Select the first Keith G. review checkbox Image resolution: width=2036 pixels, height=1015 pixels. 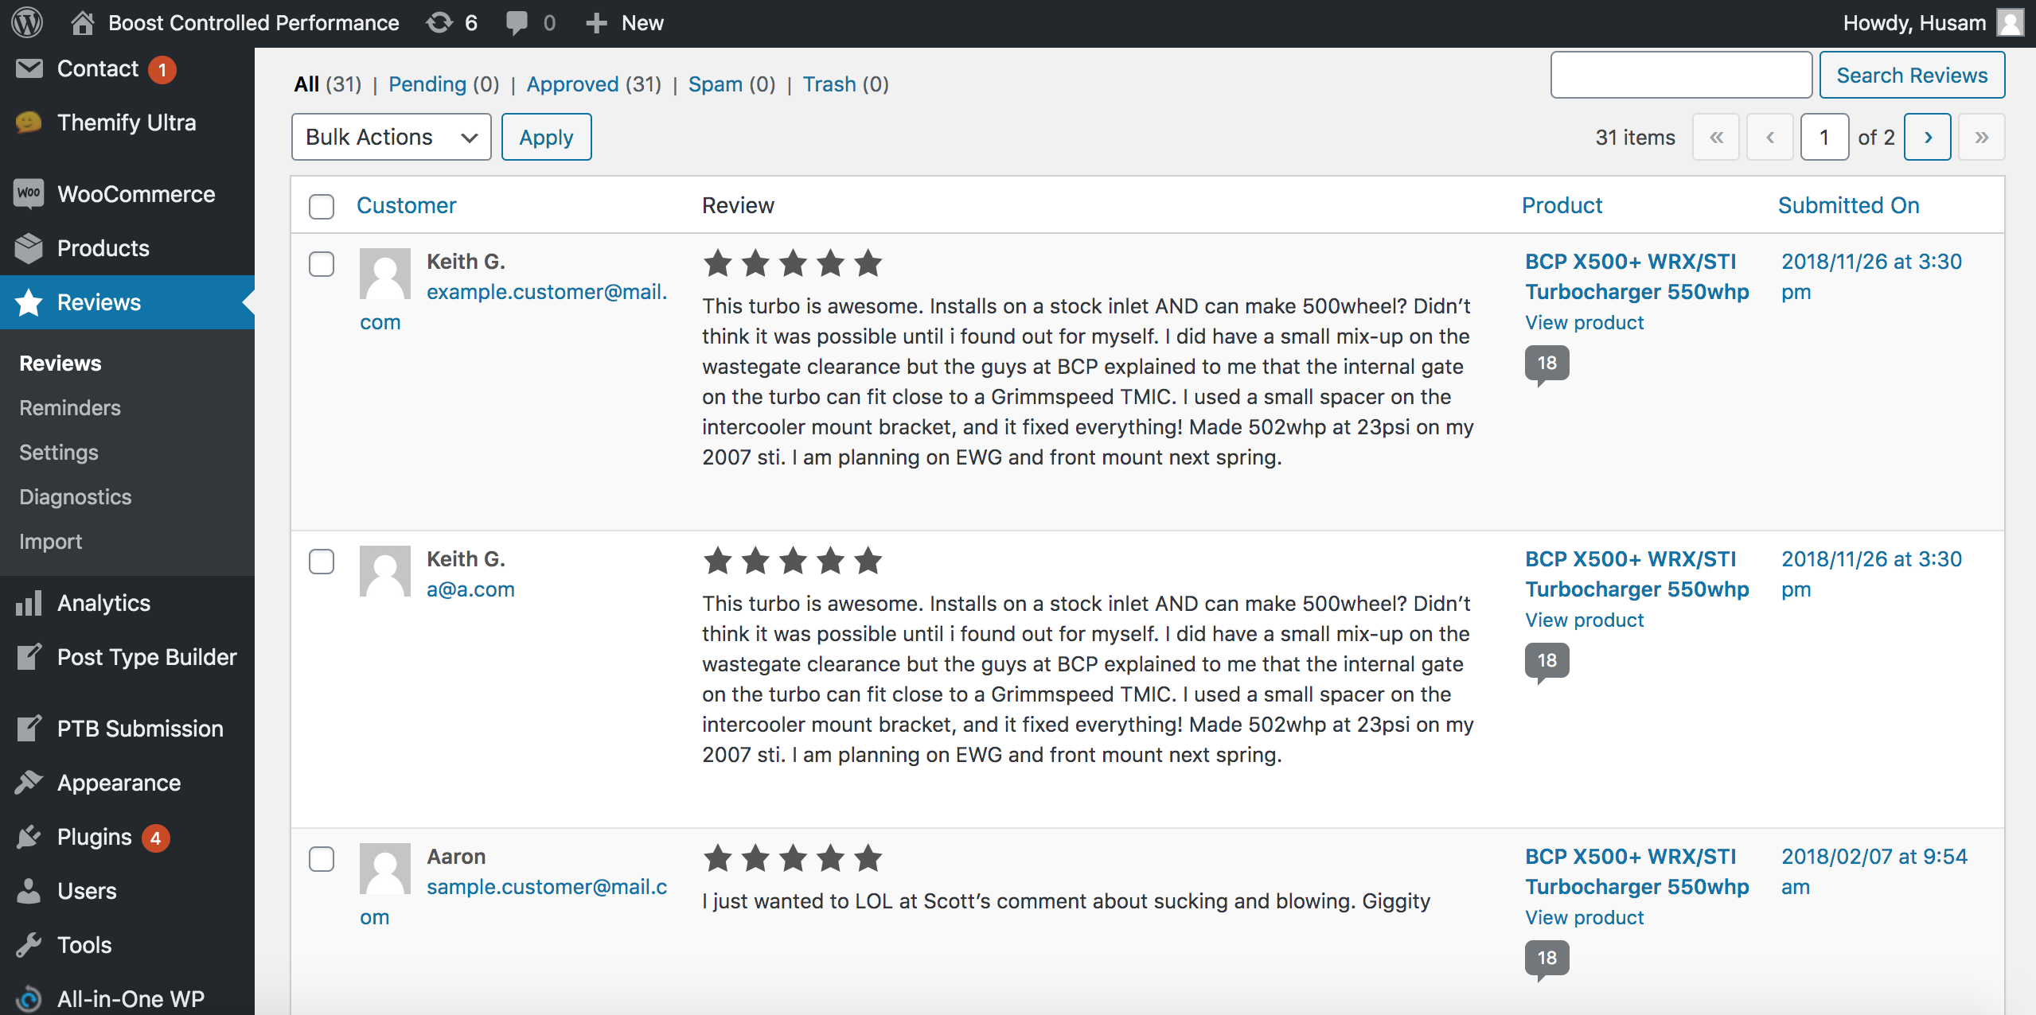pyautogui.click(x=322, y=264)
